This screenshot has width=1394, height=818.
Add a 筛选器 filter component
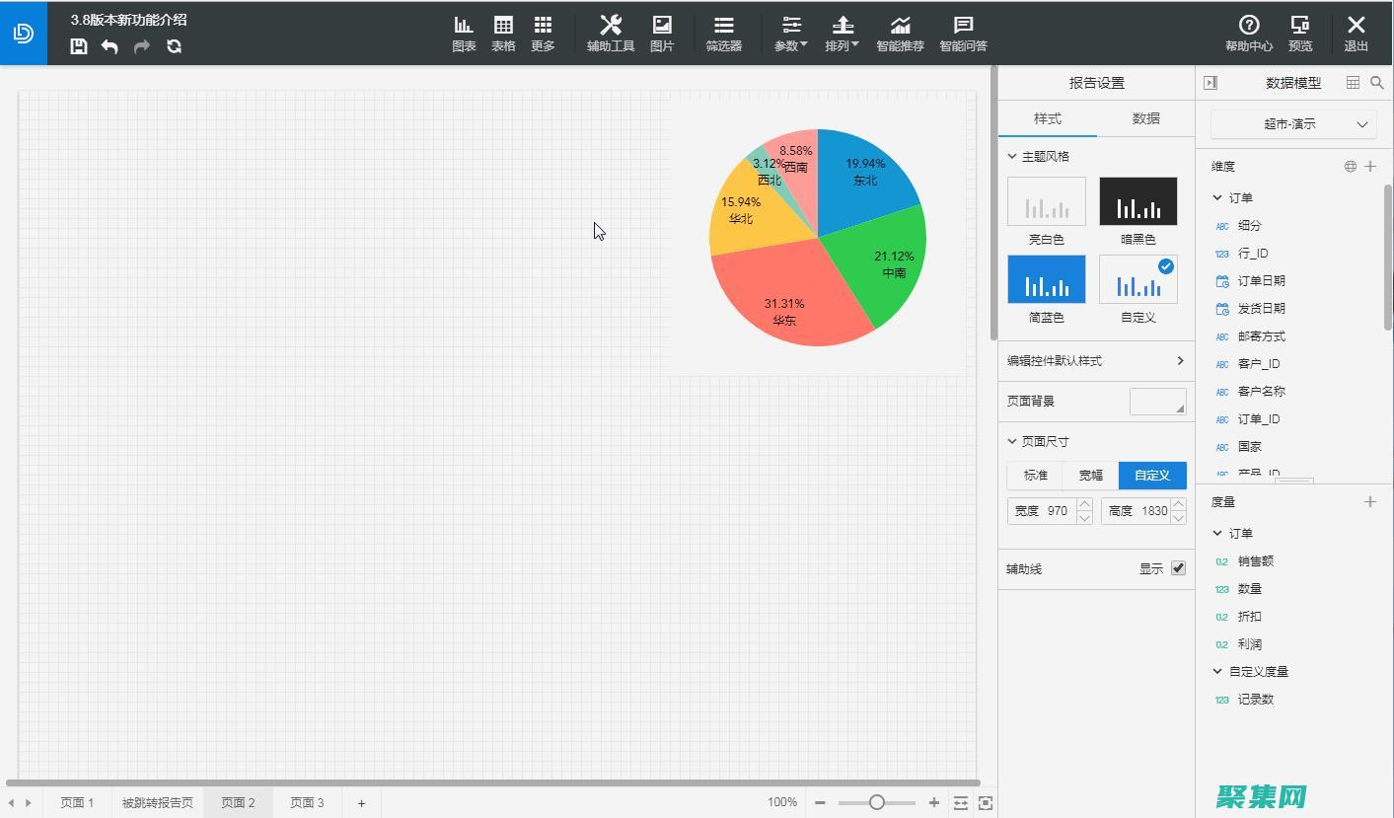723,33
